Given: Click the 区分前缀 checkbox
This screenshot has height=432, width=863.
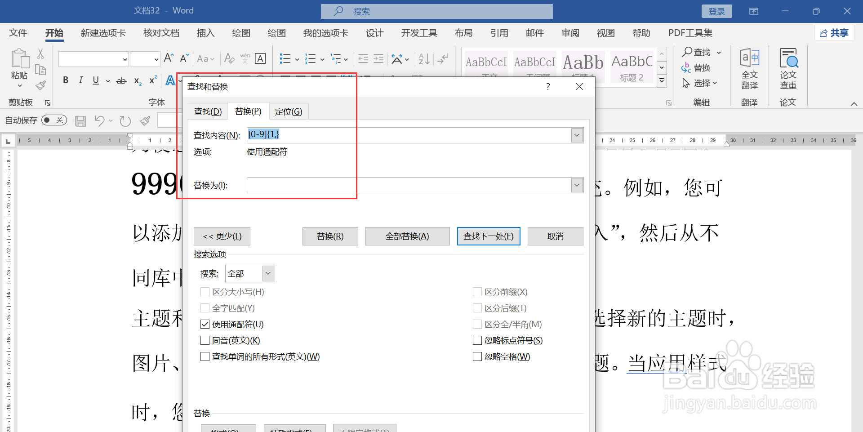Looking at the screenshot, I should point(477,292).
